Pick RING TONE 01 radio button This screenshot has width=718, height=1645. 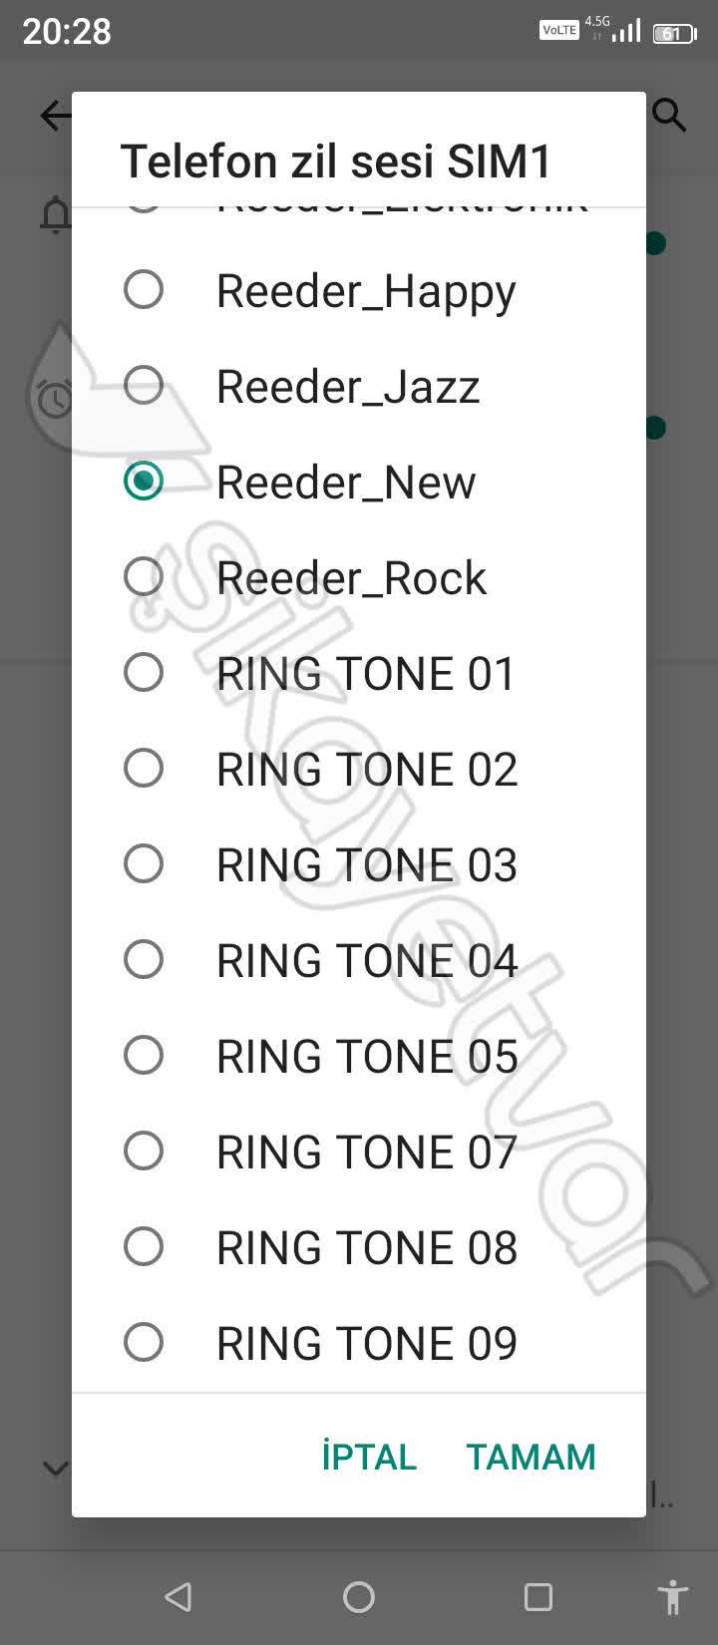point(144,673)
